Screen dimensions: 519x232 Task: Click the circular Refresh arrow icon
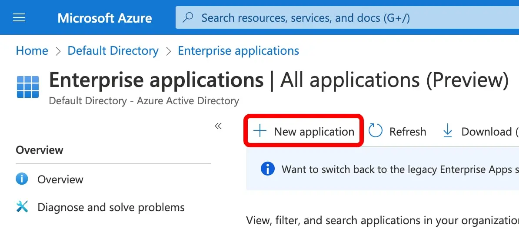pyautogui.click(x=376, y=131)
